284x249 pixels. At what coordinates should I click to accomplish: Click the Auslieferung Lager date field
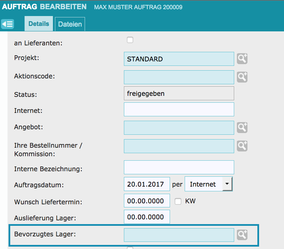point(147,217)
